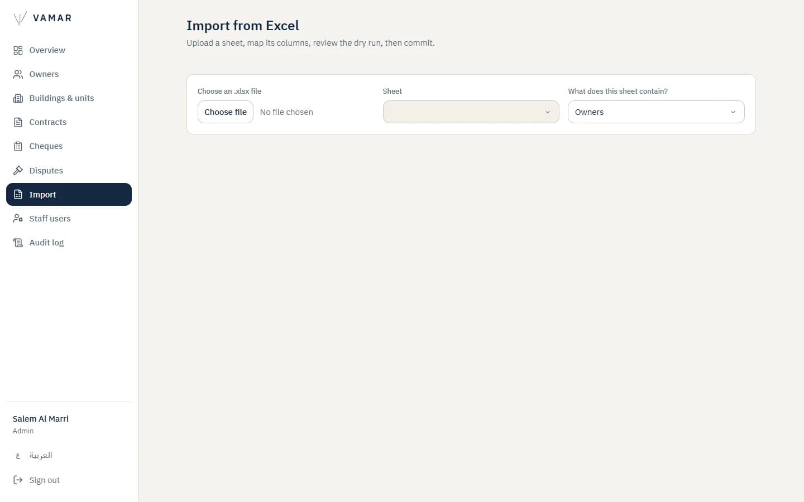The image size is (804, 502).
Task: Switch language to العربية
Action: (69, 456)
